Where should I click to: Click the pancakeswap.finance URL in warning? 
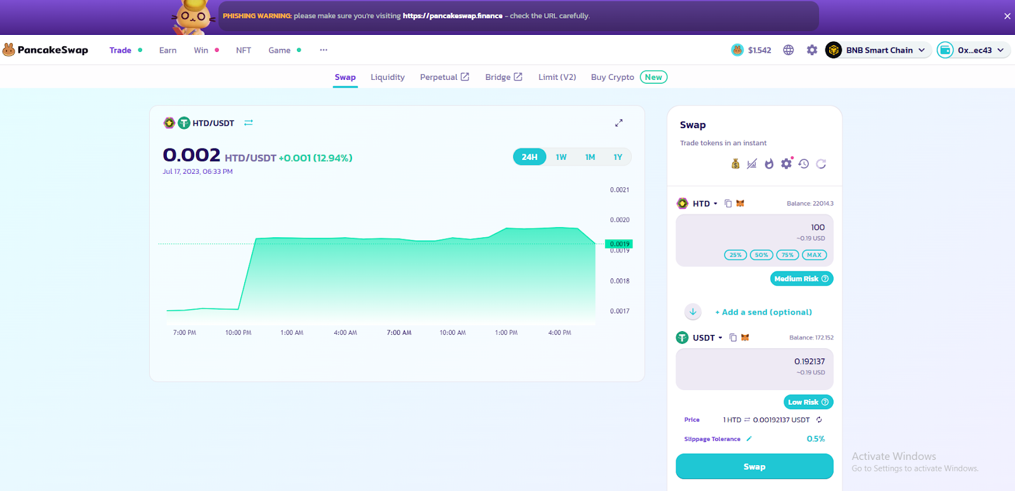[x=452, y=16]
